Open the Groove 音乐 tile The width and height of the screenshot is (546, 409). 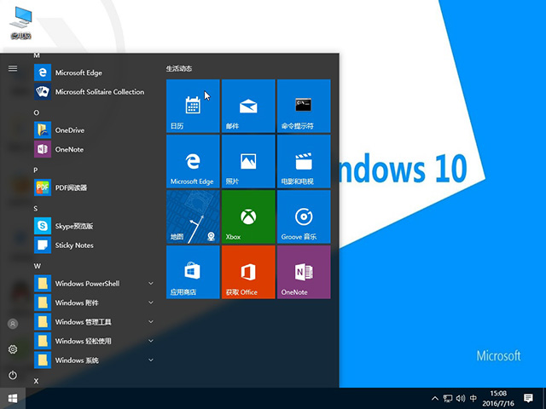click(303, 216)
